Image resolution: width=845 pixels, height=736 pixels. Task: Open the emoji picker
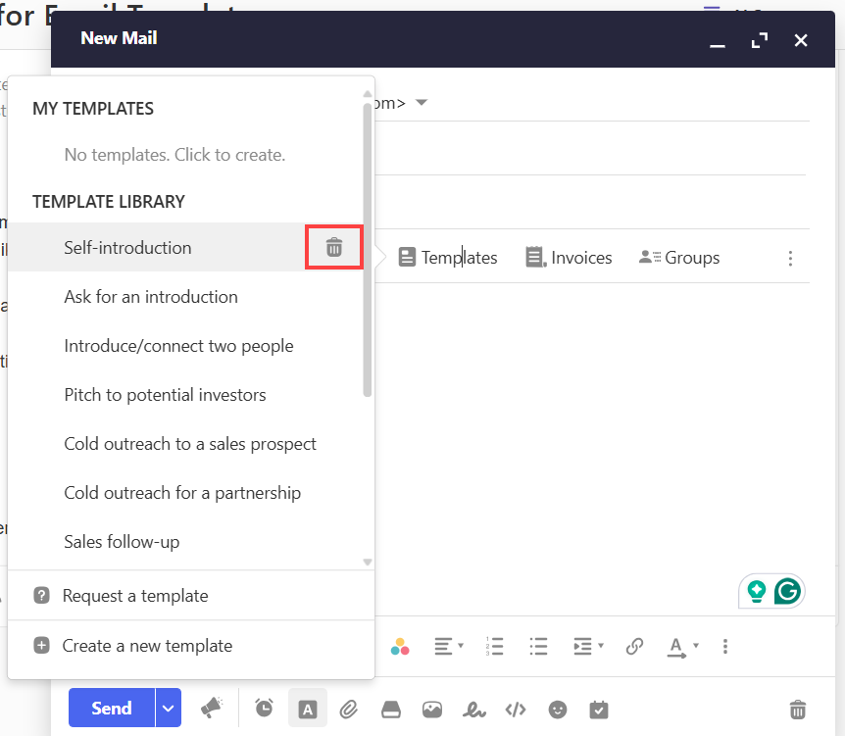click(557, 710)
